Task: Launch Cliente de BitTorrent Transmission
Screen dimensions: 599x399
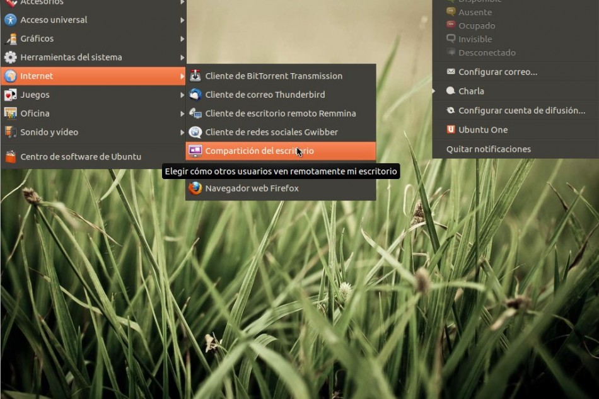Action: [281, 76]
